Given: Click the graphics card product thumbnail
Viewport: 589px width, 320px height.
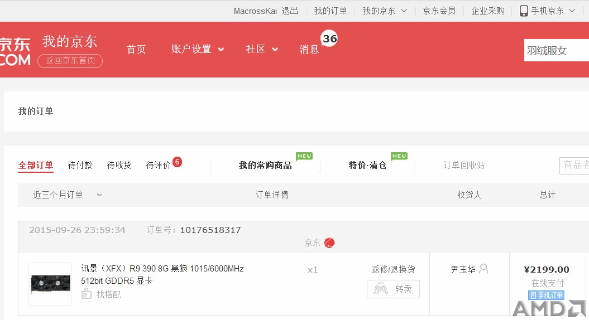Looking at the screenshot, I should coord(50,284).
